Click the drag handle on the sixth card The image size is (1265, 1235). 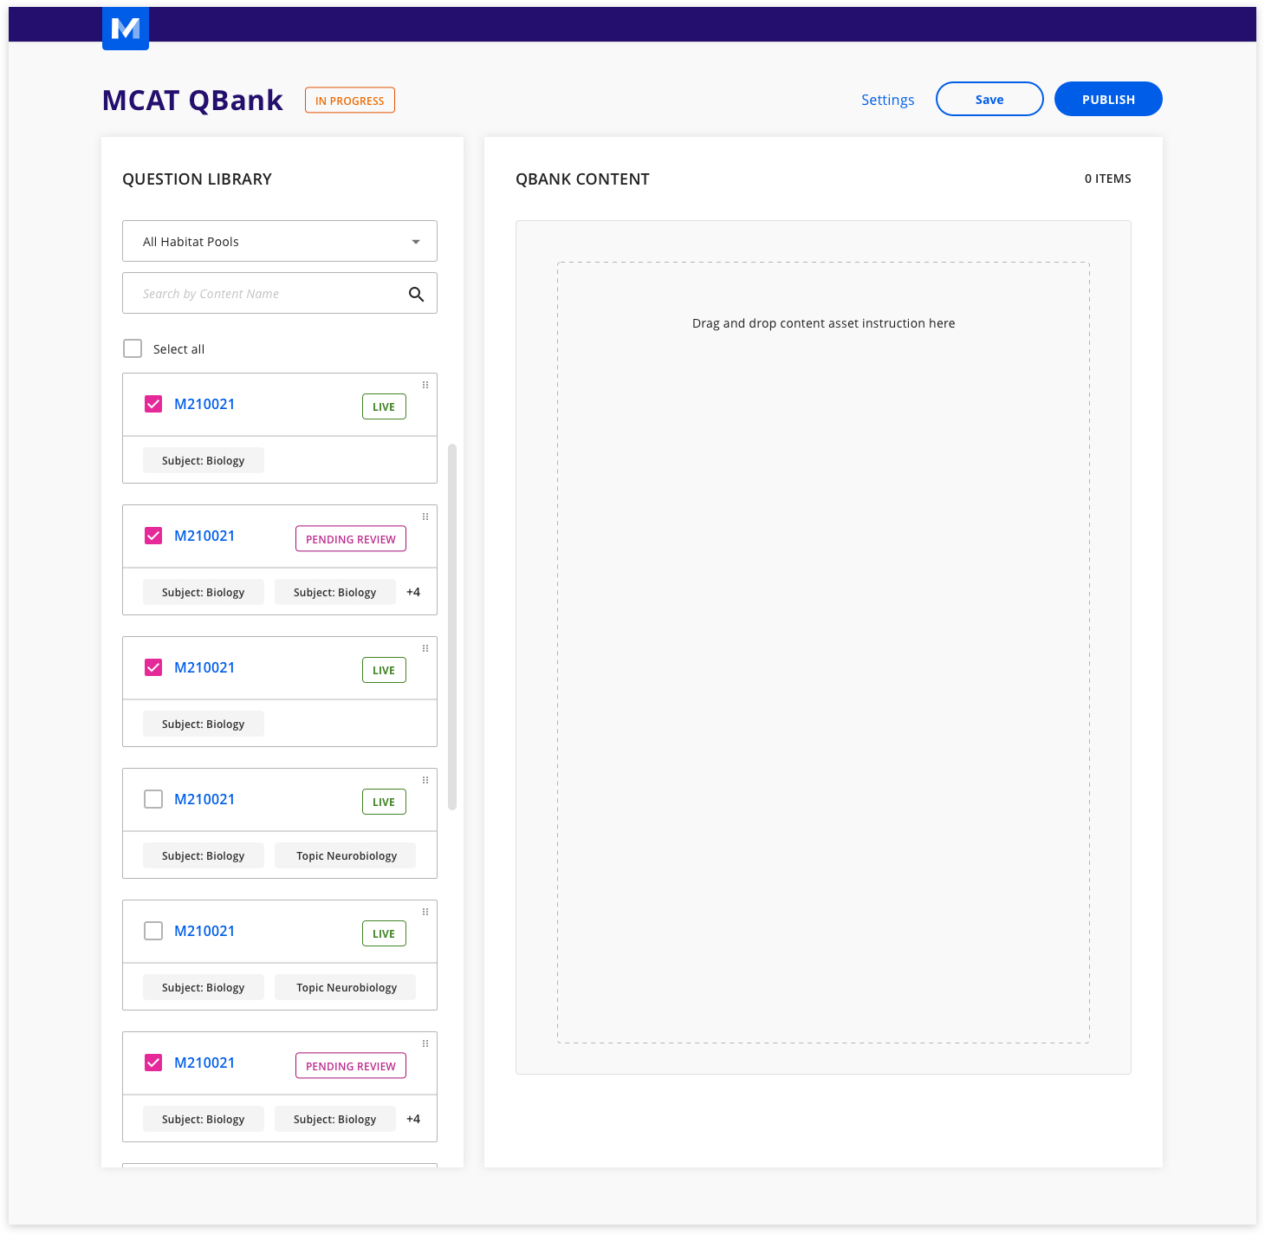click(x=425, y=1043)
